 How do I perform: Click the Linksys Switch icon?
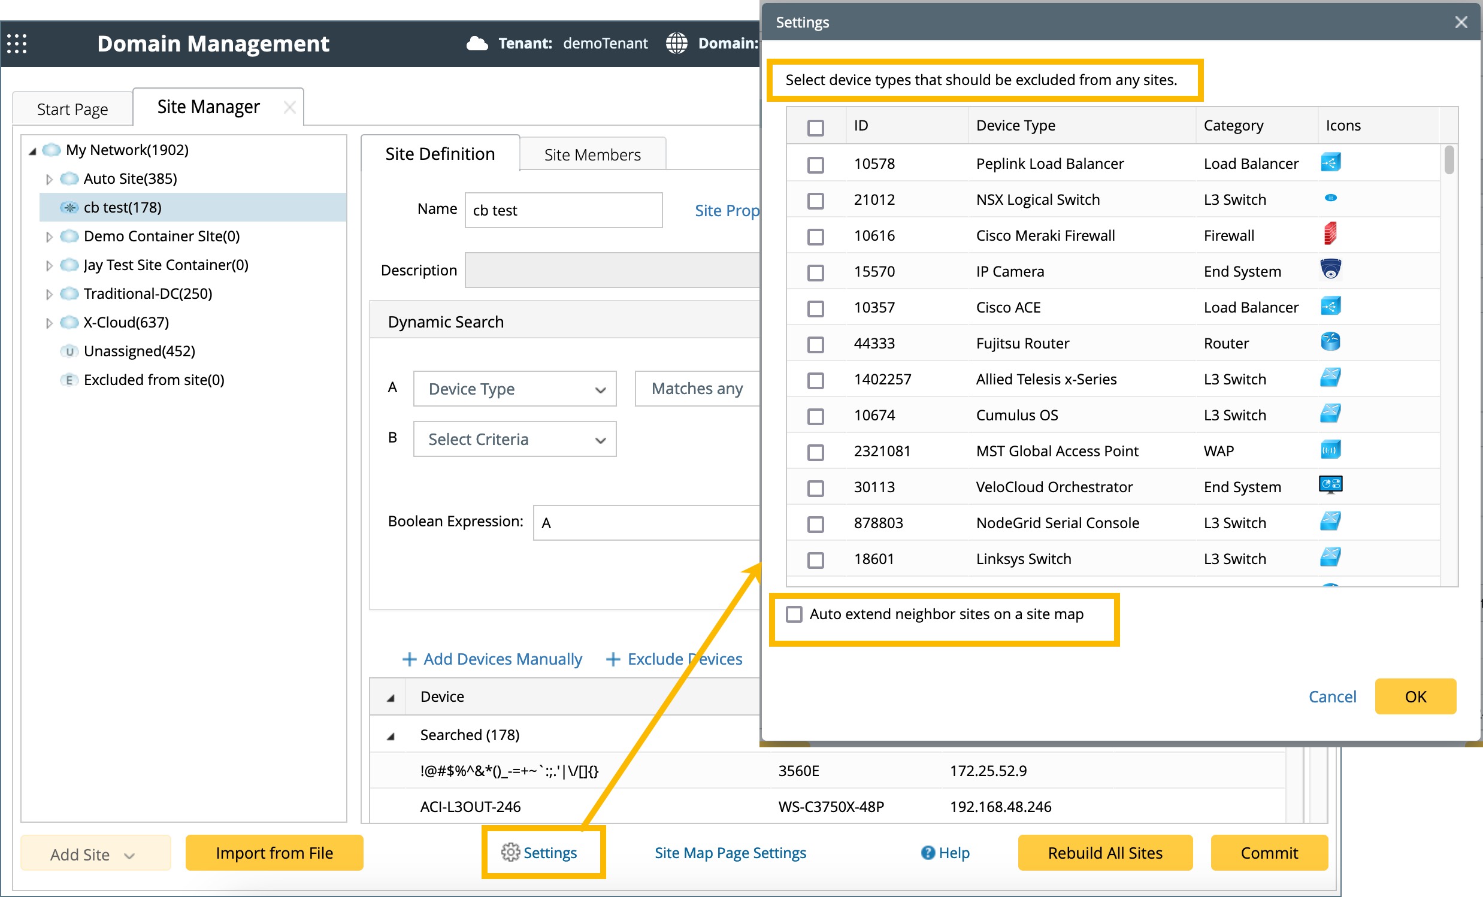click(x=1330, y=557)
